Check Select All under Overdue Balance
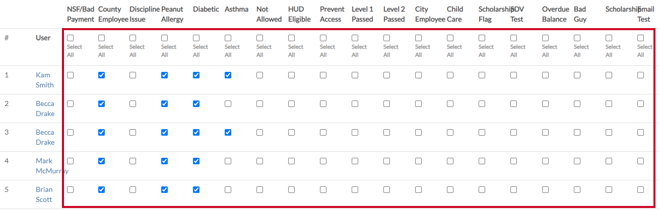The width and height of the screenshot is (660, 210). point(545,38)
